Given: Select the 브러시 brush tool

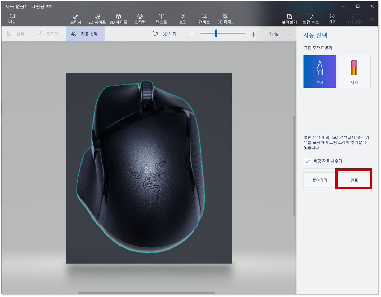Looking at the screenshot, I should [76, 19].
